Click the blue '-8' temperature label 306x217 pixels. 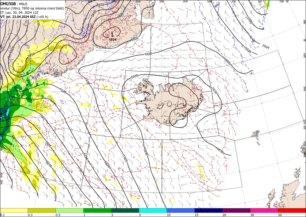pyautogui.click(x=263, y=28)
